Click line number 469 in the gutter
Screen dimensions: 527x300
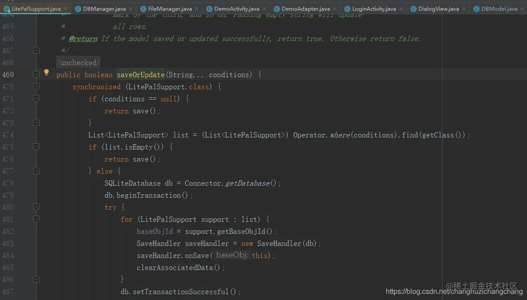pos(8,75)
